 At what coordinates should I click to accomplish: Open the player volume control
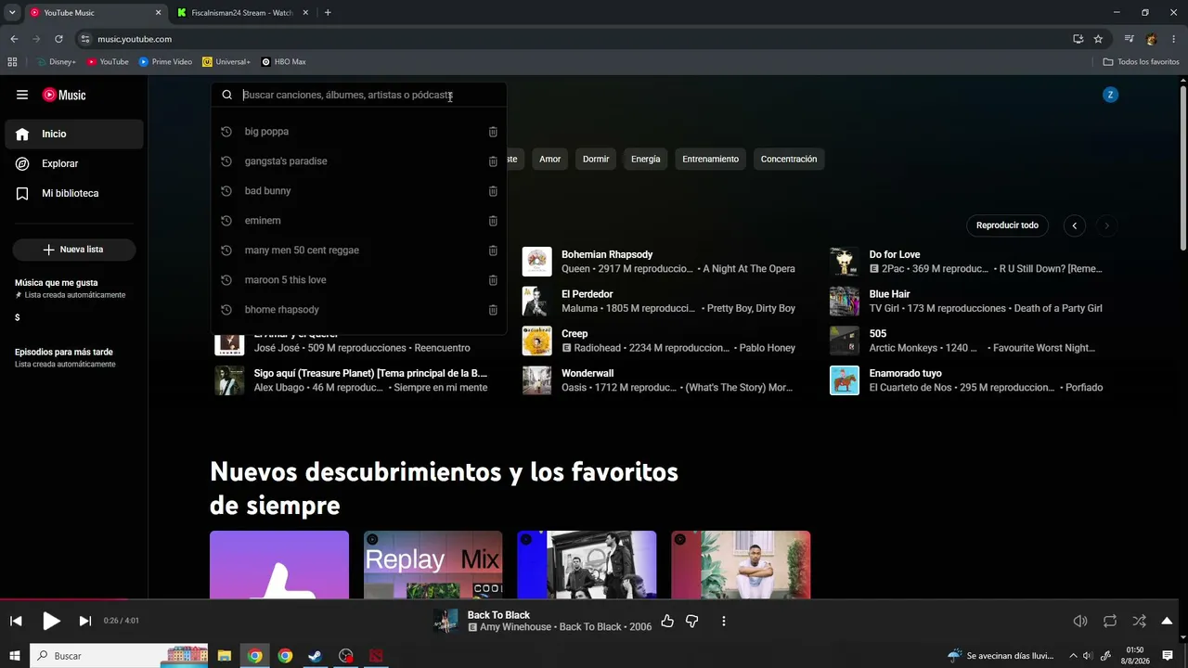(x=1080, y=621)
